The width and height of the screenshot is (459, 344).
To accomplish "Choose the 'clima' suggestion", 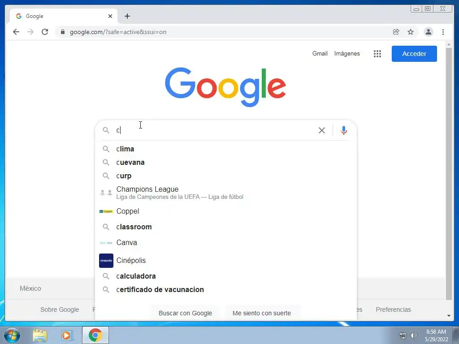I will tap(226, 149).
